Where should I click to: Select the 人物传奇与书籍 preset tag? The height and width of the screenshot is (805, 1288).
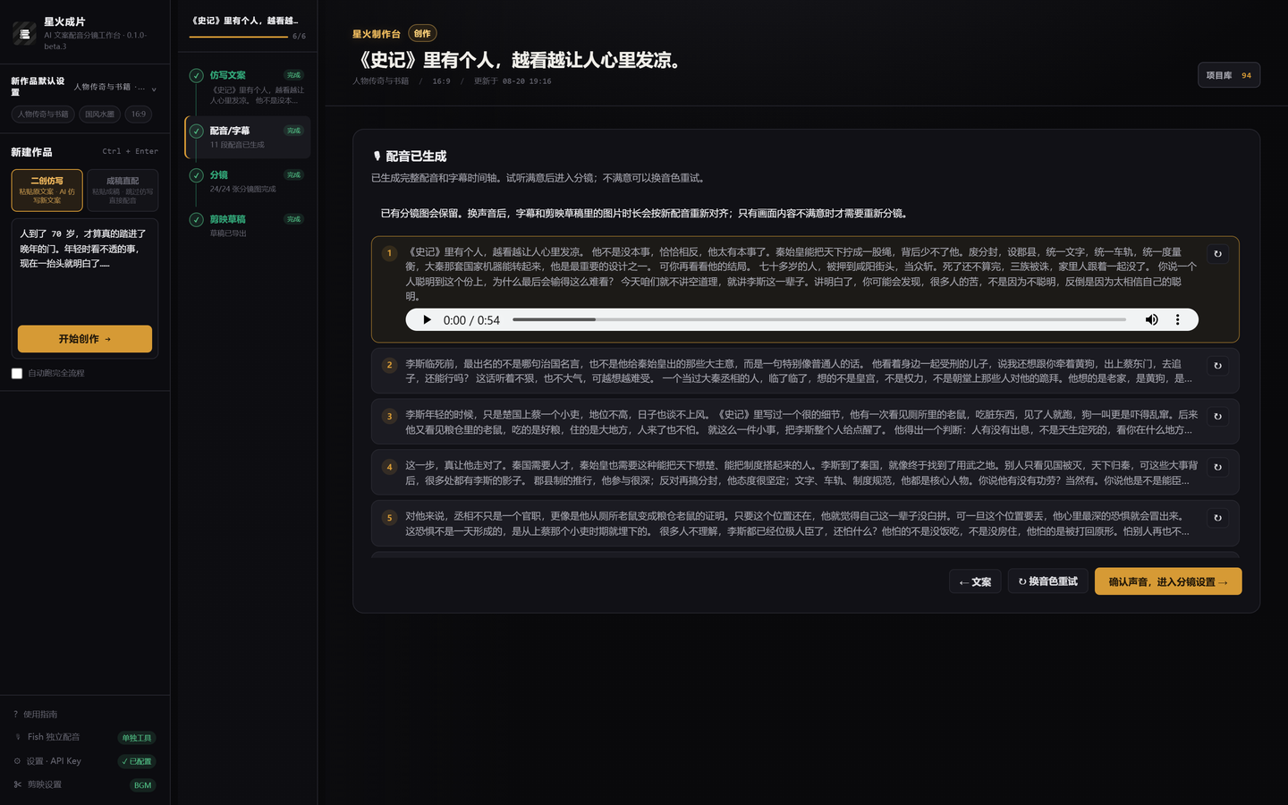tap(43, 114)
